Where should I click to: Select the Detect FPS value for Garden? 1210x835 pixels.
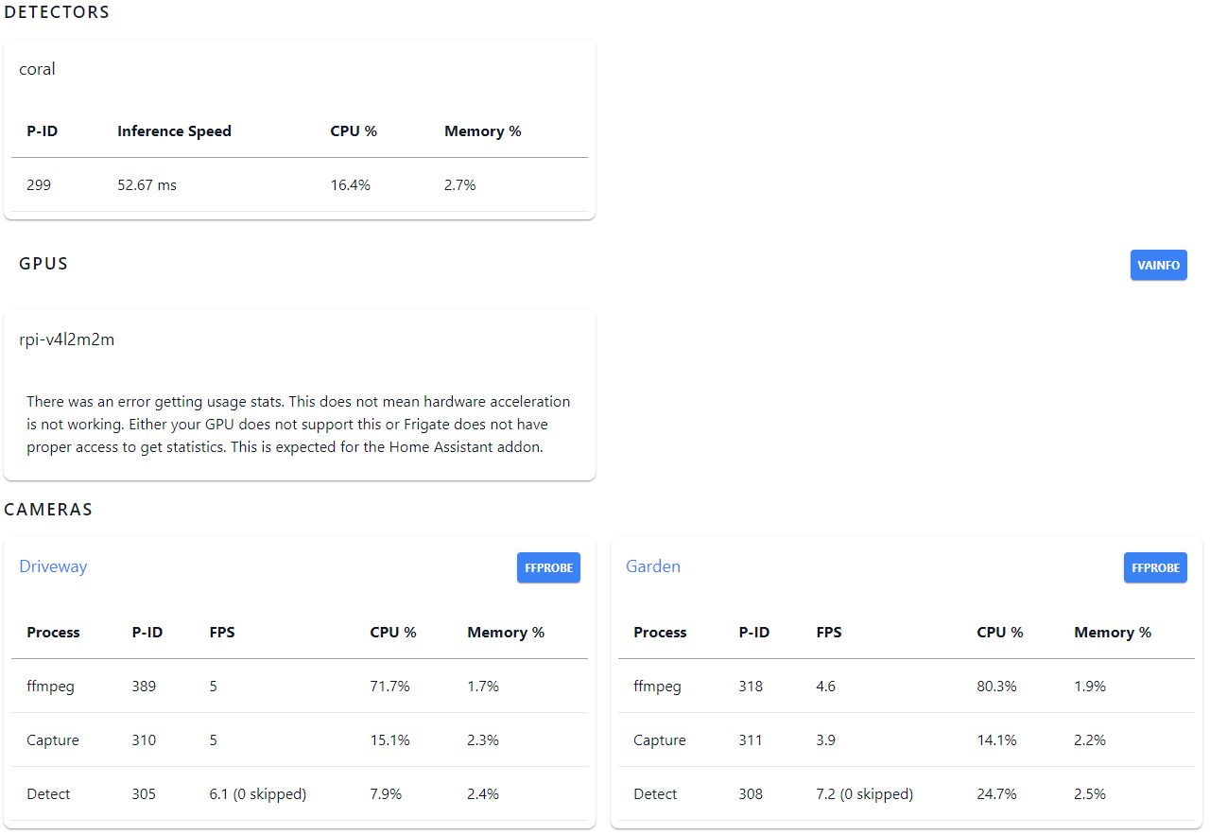864,793
